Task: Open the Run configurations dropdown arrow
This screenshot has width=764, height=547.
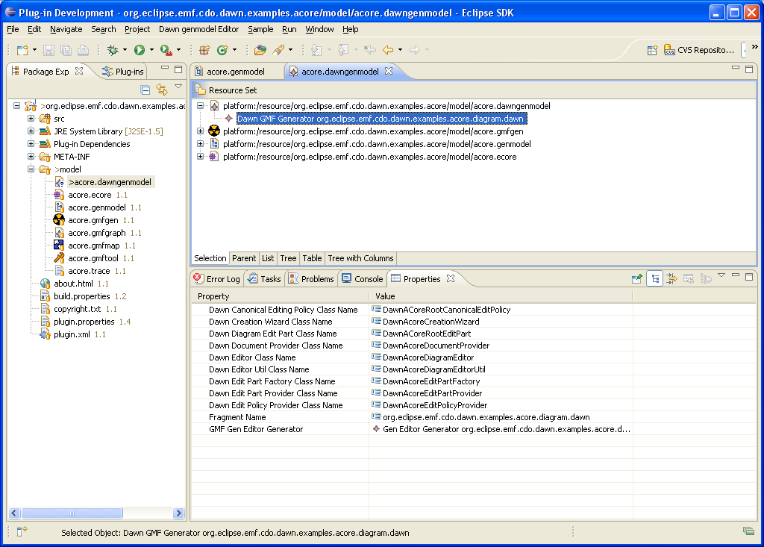Action: 151,50
